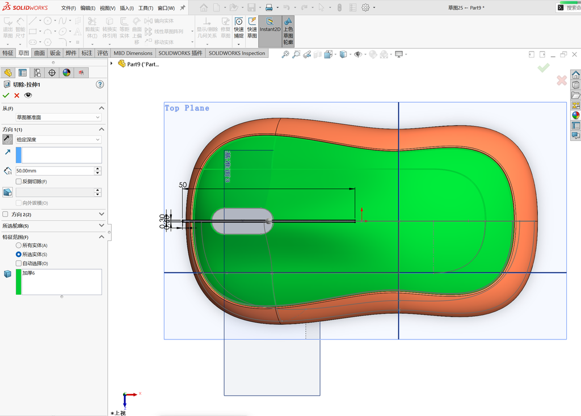Cancel the cut-extrude with red X

coord(16,95)
